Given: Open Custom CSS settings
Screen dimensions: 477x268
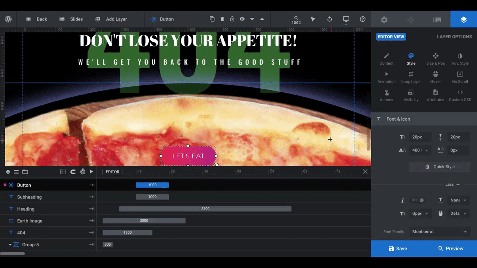Looking at the screenshot, I should click(x=460, y=96).
